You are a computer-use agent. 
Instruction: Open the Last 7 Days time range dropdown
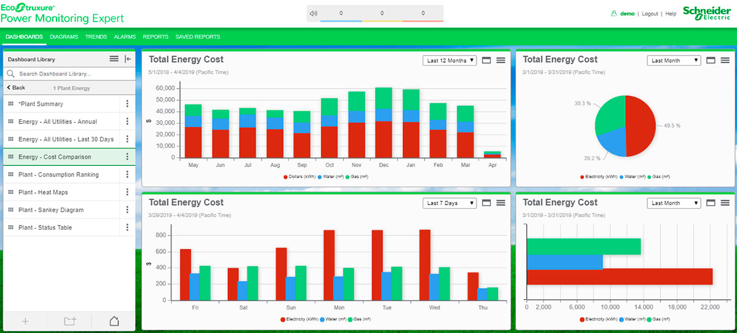(450, 203)
